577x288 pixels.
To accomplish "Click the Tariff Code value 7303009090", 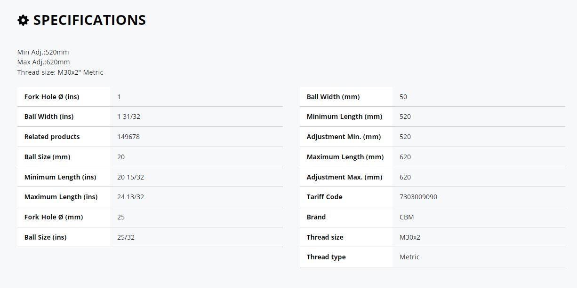I will click(418, 197).
